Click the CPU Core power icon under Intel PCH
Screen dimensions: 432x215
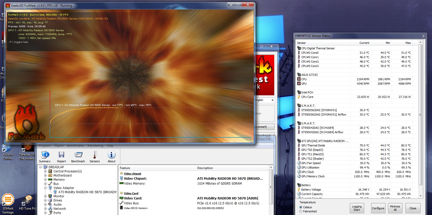[x=299, y=97]
